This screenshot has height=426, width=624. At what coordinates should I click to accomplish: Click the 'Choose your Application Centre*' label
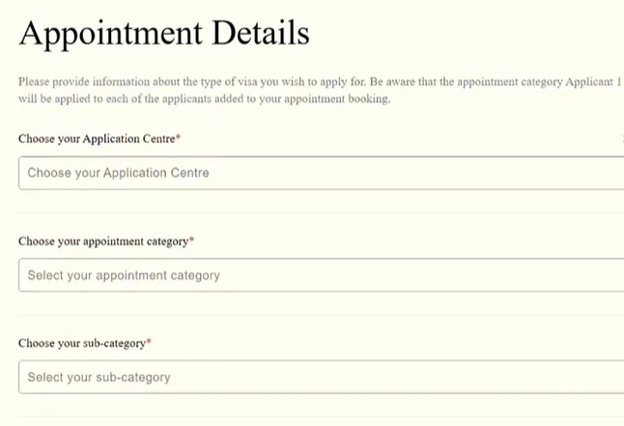[98, 139]
